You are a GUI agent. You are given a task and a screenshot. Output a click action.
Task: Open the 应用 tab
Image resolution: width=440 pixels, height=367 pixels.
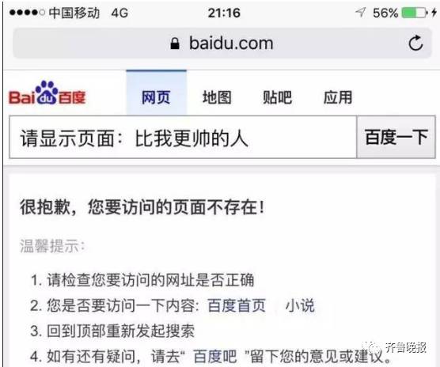338,97
